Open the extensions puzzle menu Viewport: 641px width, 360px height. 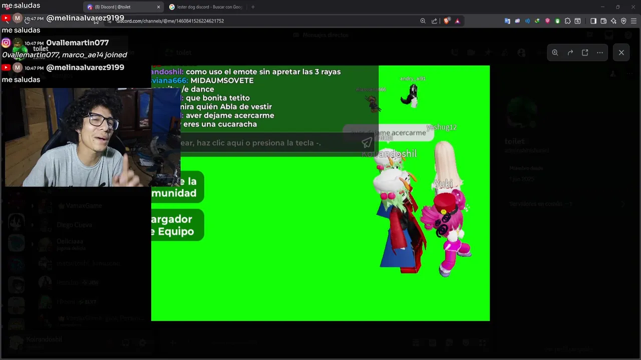coord(567,21)
